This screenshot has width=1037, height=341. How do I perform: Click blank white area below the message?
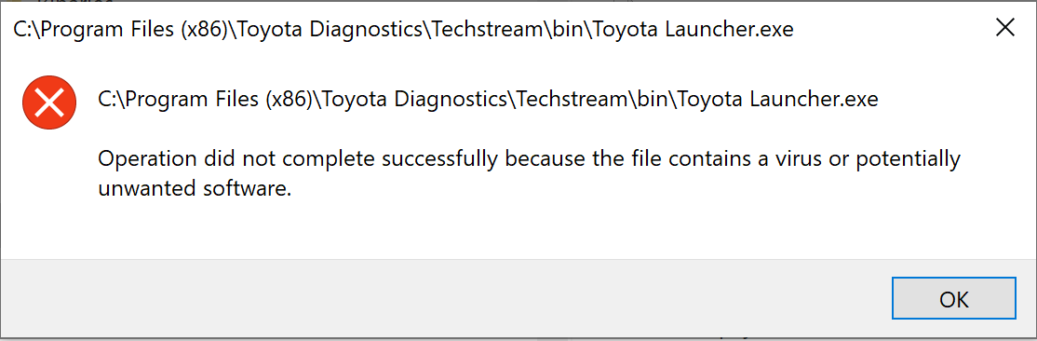516,228
